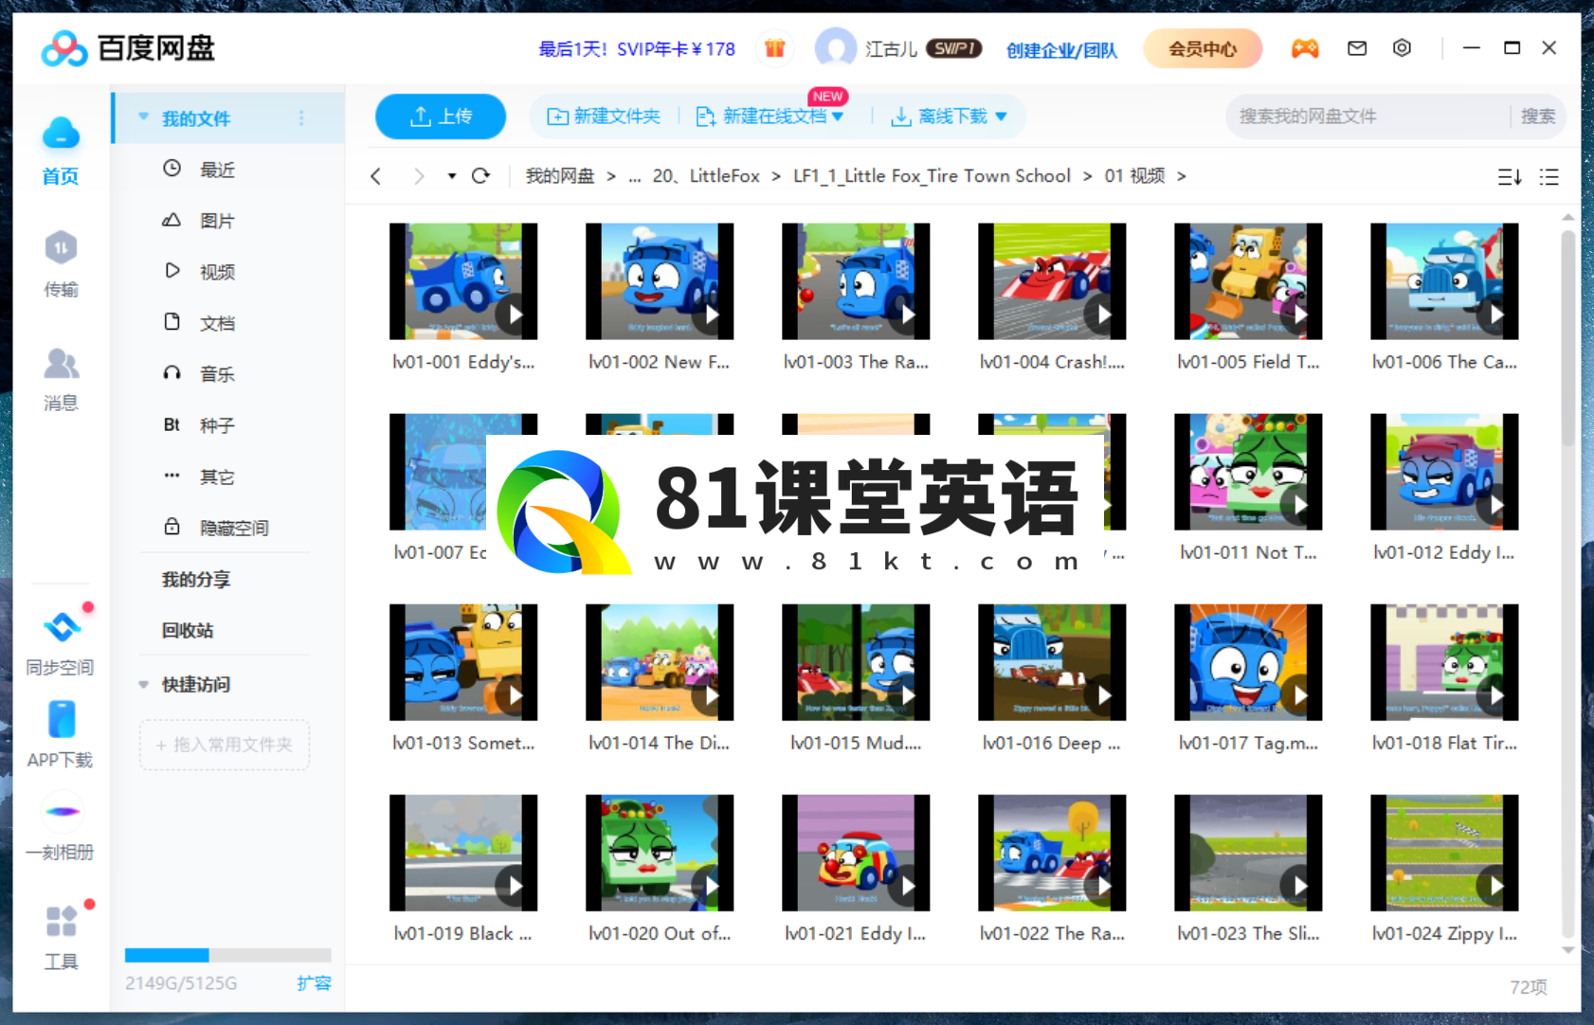Click file name lv01-024 Zippy I...
Screen dimensions: 1594x1025
[1444, 934]
